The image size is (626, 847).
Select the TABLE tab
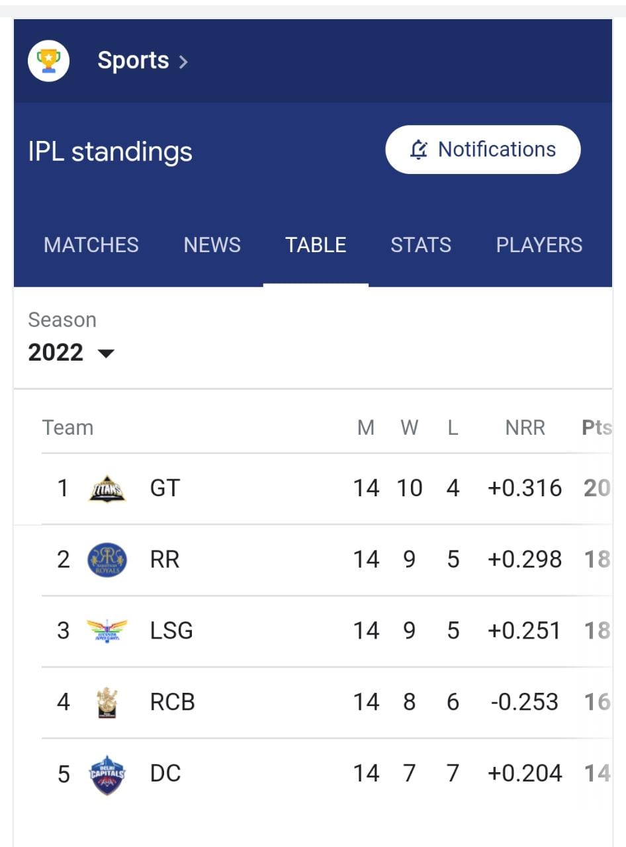316,245
